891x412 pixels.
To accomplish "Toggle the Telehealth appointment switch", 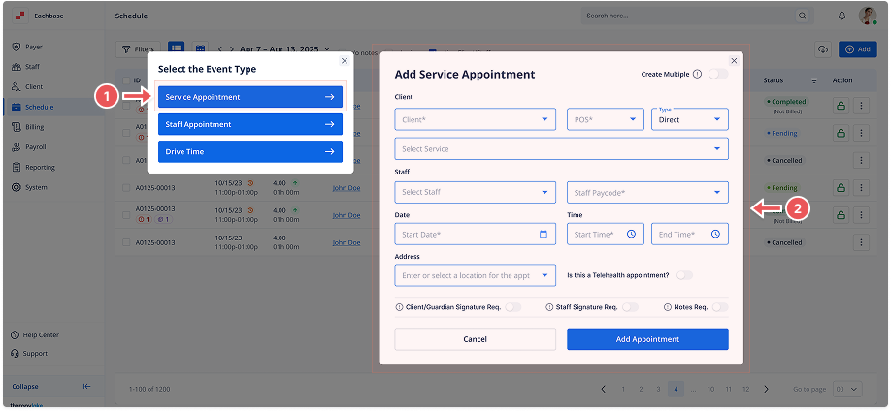I will pyautogui.click(x=684, y=275).
